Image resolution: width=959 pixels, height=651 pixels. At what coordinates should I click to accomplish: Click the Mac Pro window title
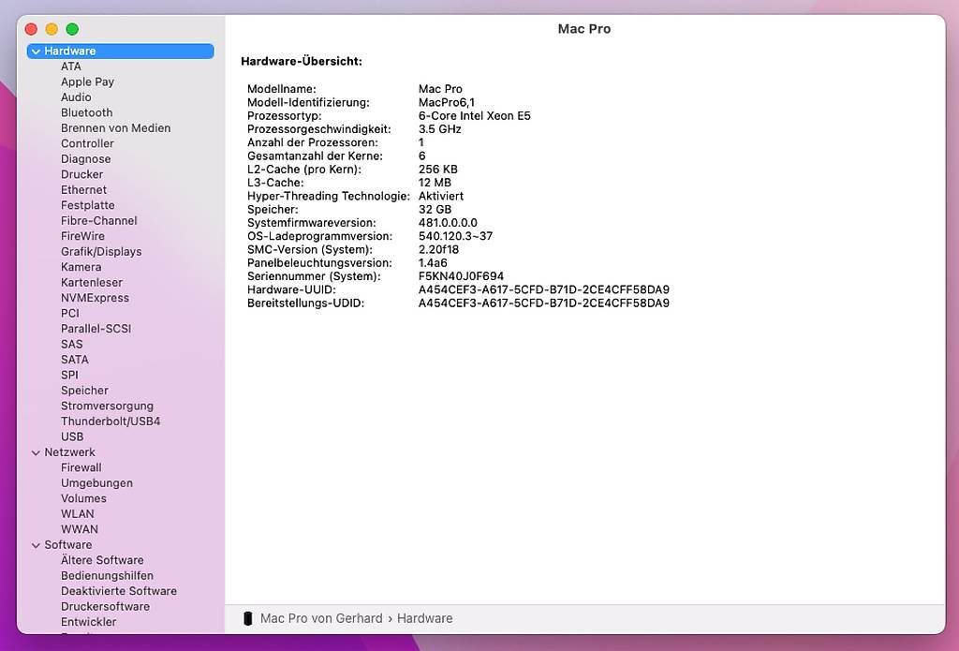point(584,29)
